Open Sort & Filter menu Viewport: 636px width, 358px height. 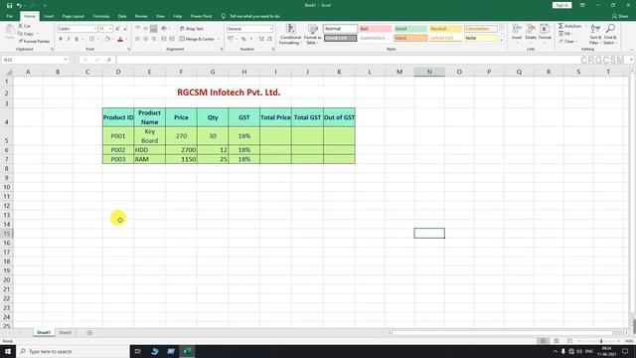pos(595,34)
